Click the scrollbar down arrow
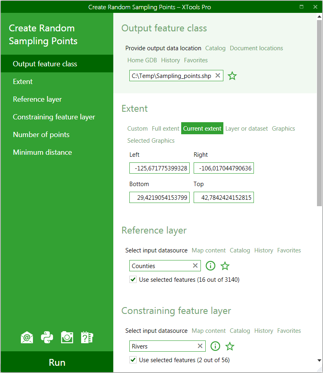 pyautogui.click(x=319, y=361)
